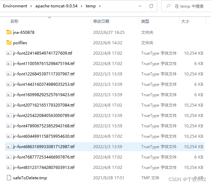Click font icon of jr-font1226845397117307967.ttf
Image resolution: width=211 pixels, height=185 pixels.
(x=9, y=74)
